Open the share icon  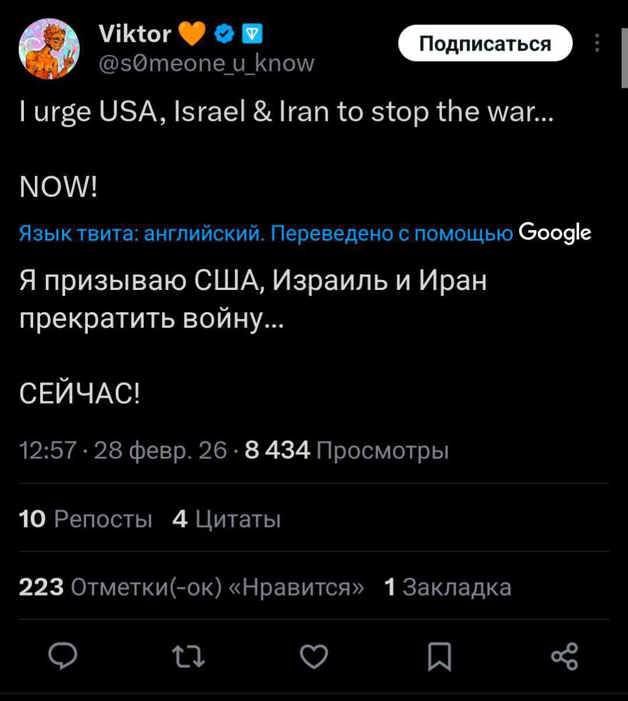564,656
